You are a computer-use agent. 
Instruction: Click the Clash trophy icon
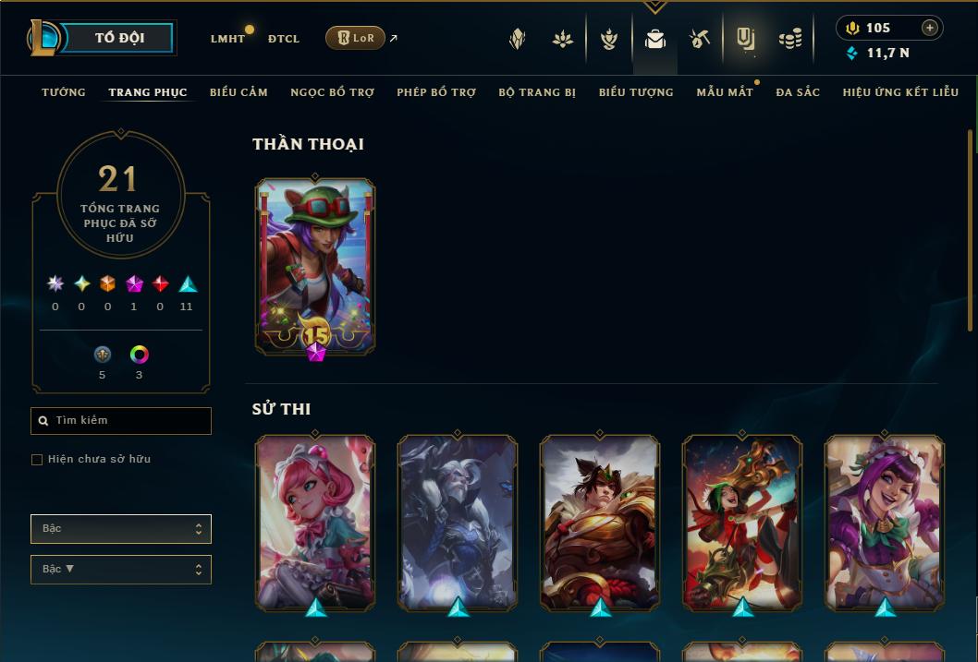(x=609, y=39)
